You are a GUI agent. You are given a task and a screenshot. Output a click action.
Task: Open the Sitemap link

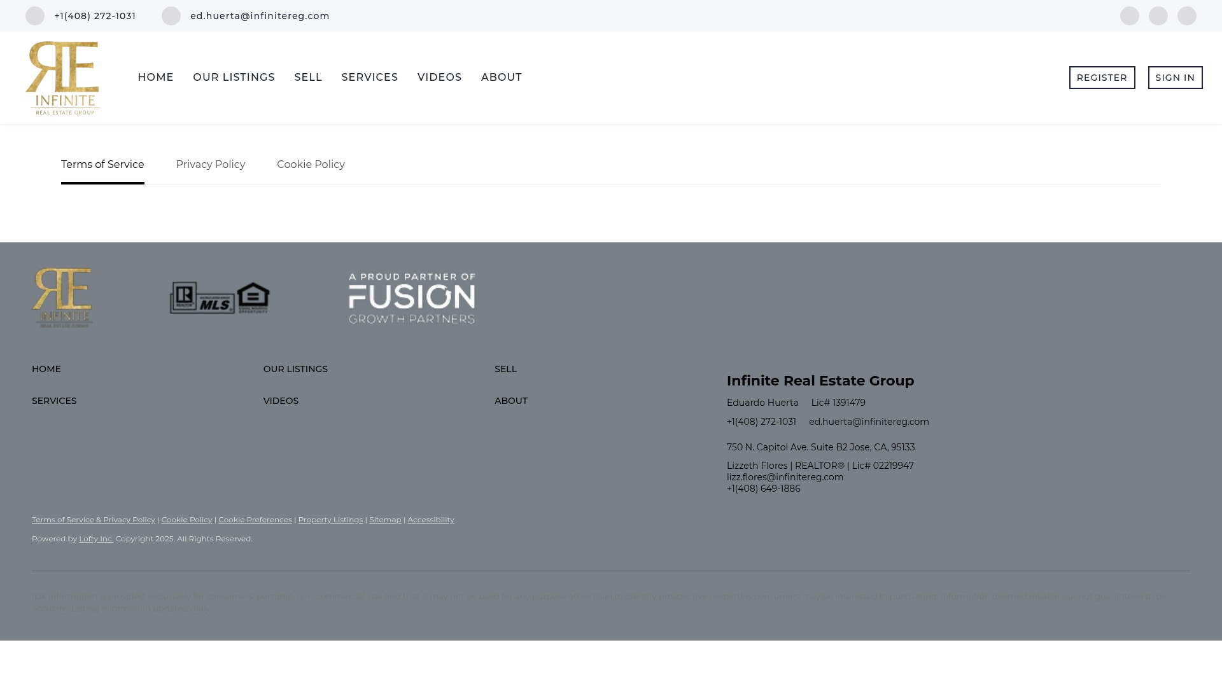(x=385, y=520)
